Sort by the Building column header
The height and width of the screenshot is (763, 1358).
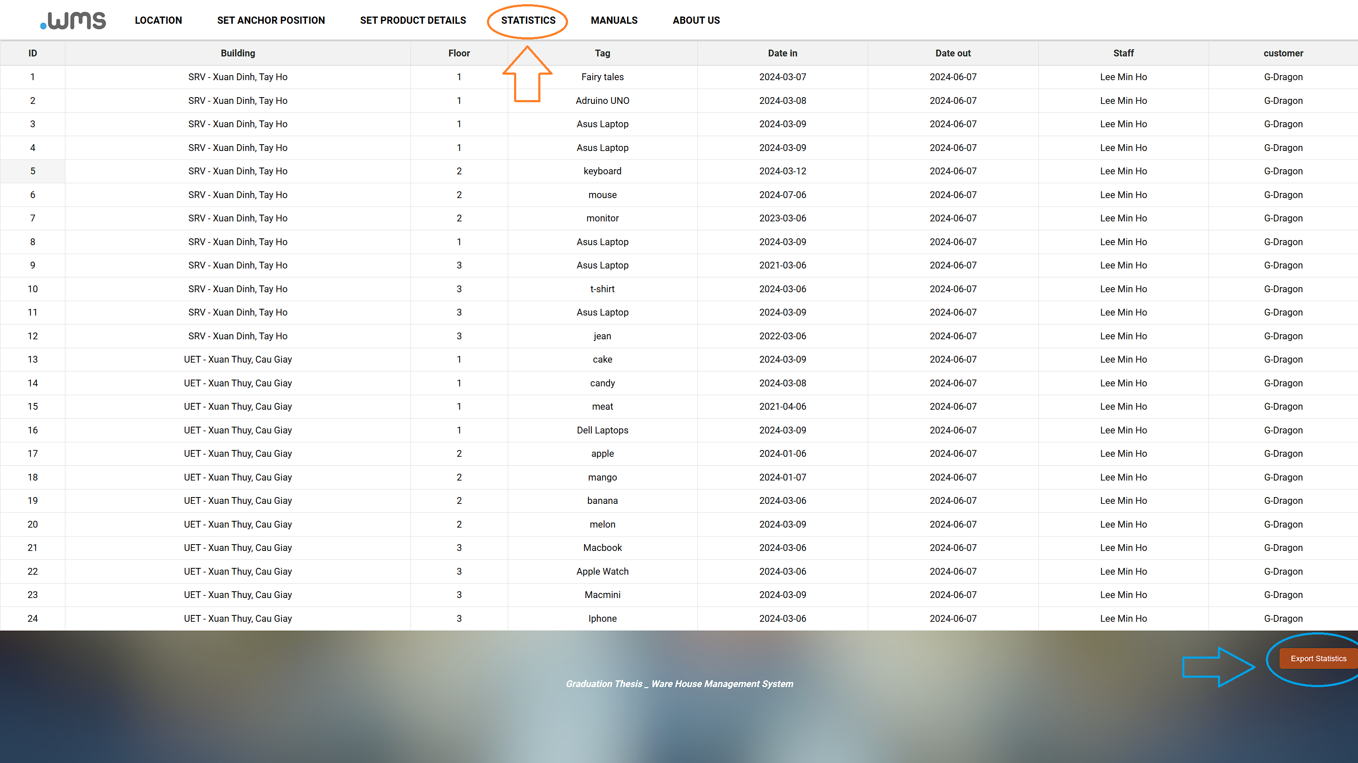tap(238, 53)
